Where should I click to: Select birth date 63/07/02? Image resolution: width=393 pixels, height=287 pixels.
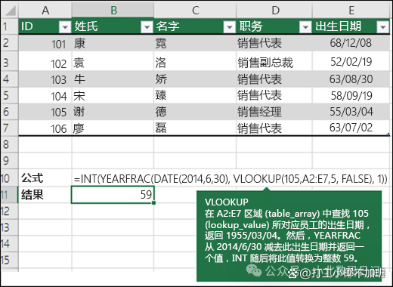coord(351,128)
